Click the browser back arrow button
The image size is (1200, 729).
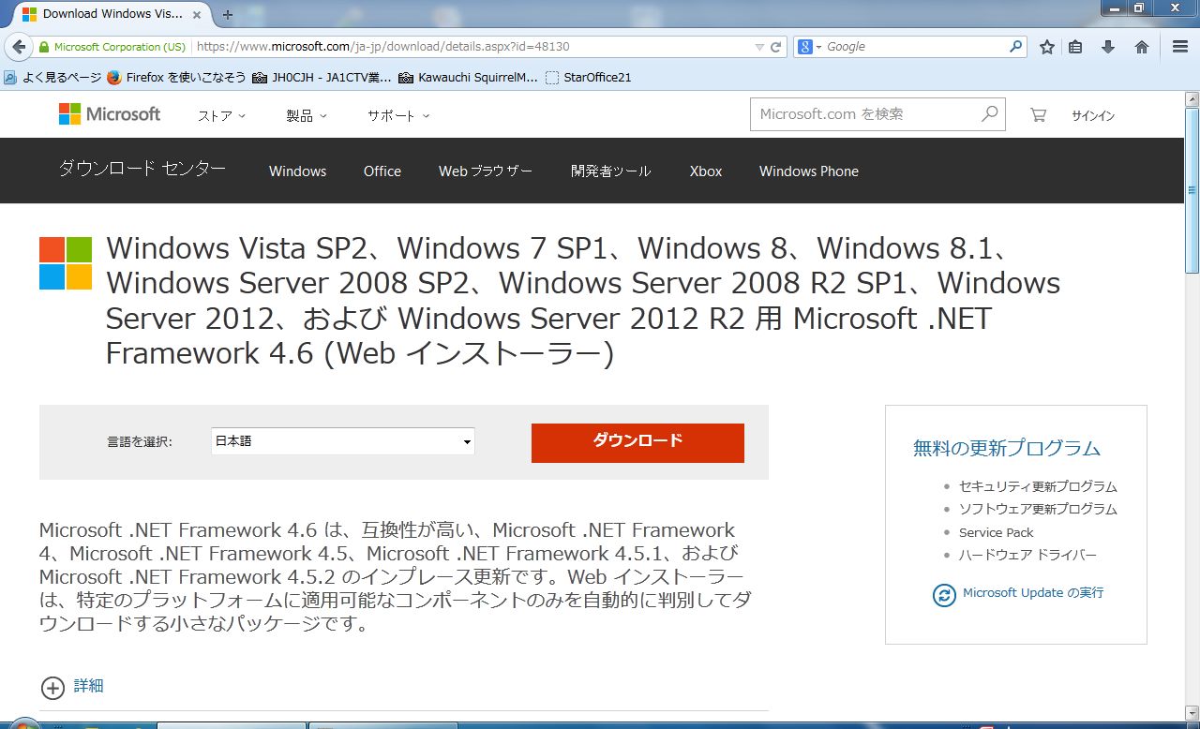pos(19,47)
